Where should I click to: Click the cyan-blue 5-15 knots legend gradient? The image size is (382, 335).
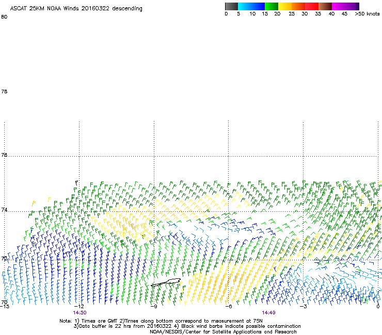[x=251, y=6]
